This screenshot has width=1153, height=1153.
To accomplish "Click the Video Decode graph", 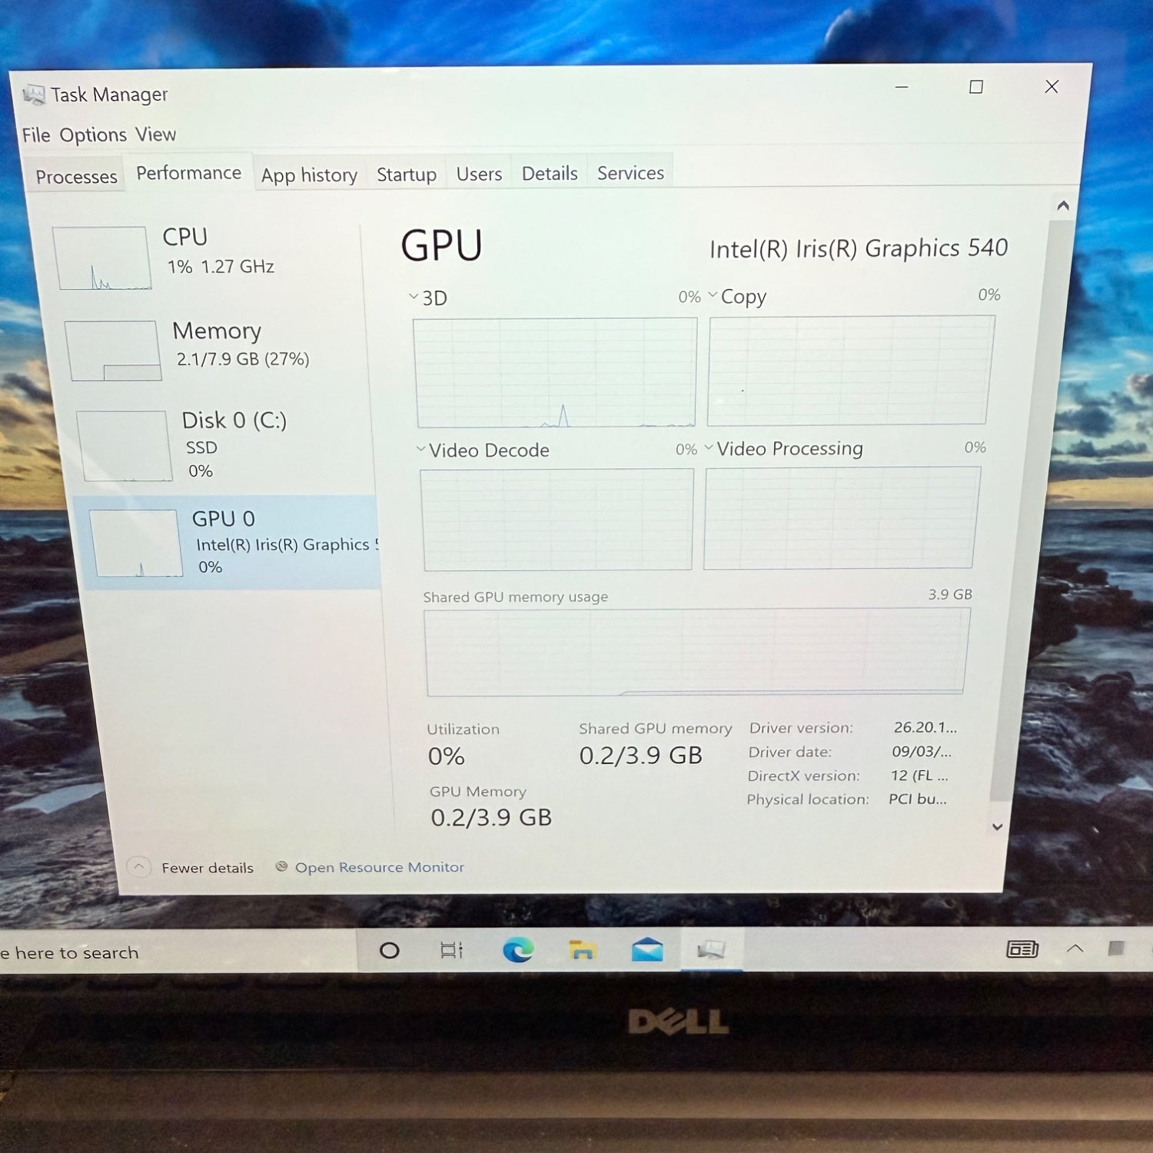I will click(557, 520).
